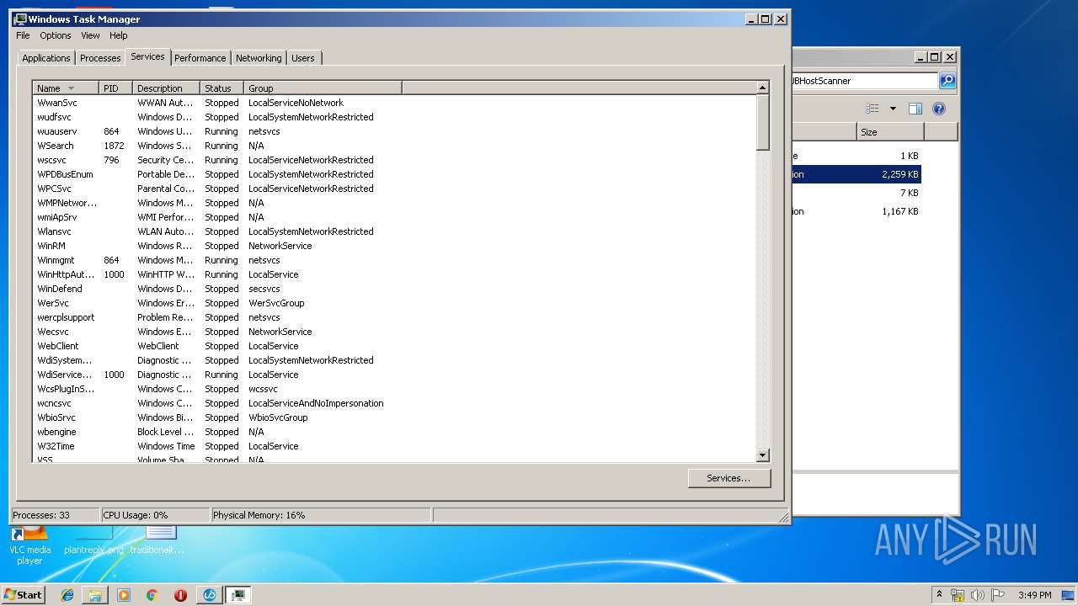Image resolution: width=1078 pixels, height=606 pixels.
Task: Select the Wlansvc service row
Action: coord(394,231)
